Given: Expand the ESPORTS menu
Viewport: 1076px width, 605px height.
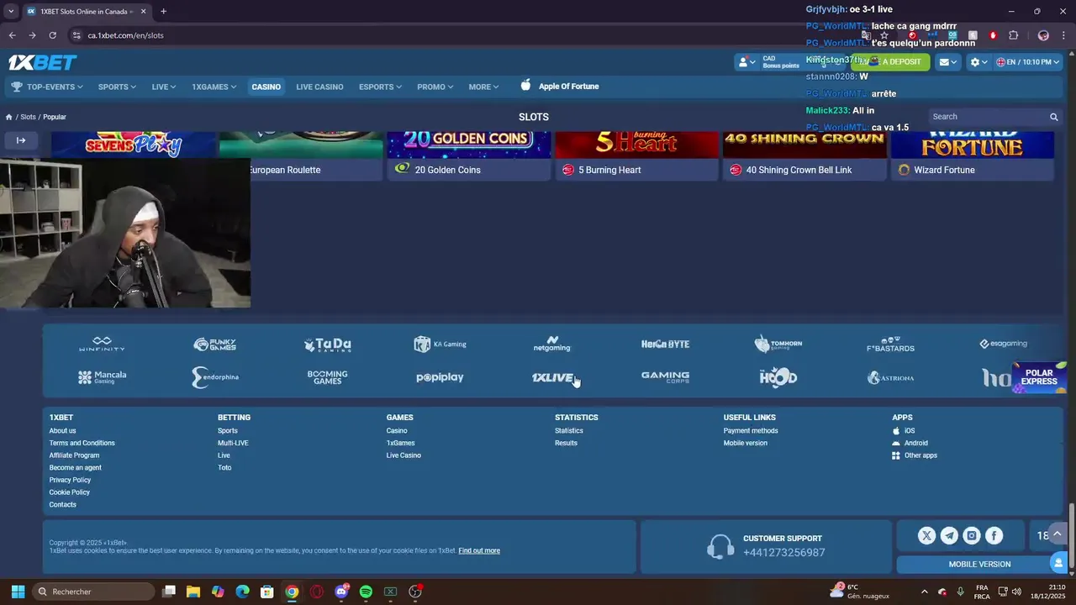Looking at the screenshot, I should tap(380, 87).
